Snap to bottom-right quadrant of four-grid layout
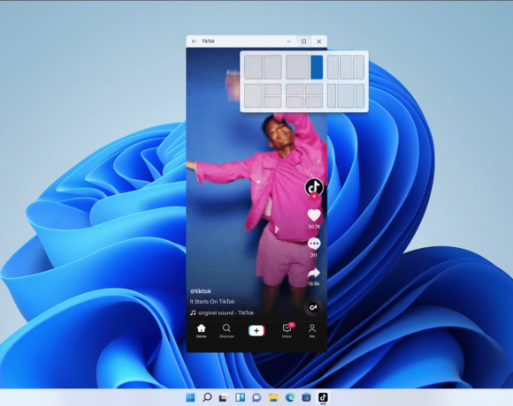513x406 pixels. 314,102
